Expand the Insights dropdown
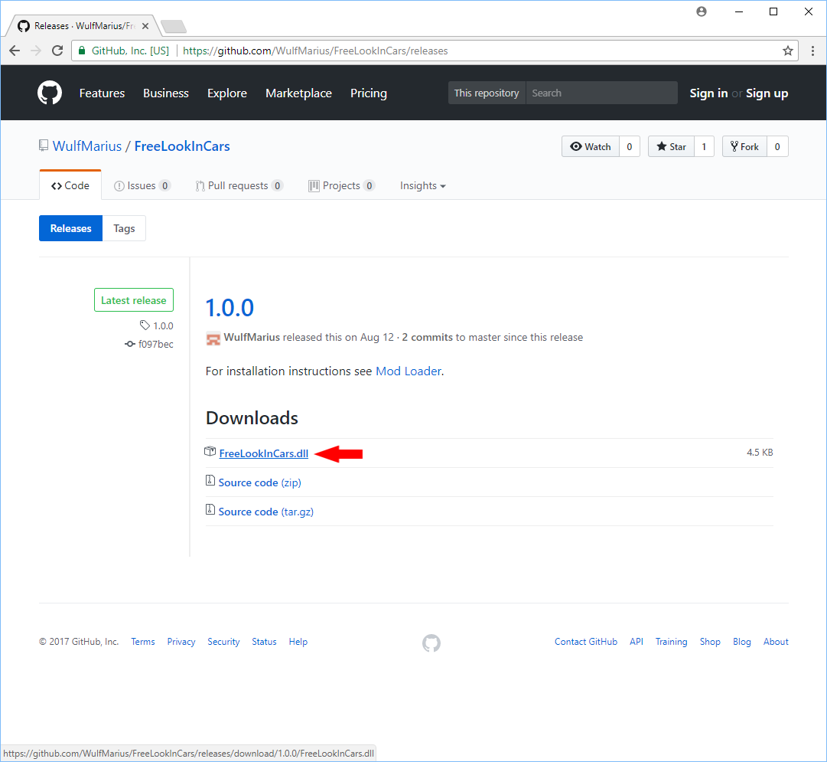This screenshot has height=762, width=827. [422, 186]
